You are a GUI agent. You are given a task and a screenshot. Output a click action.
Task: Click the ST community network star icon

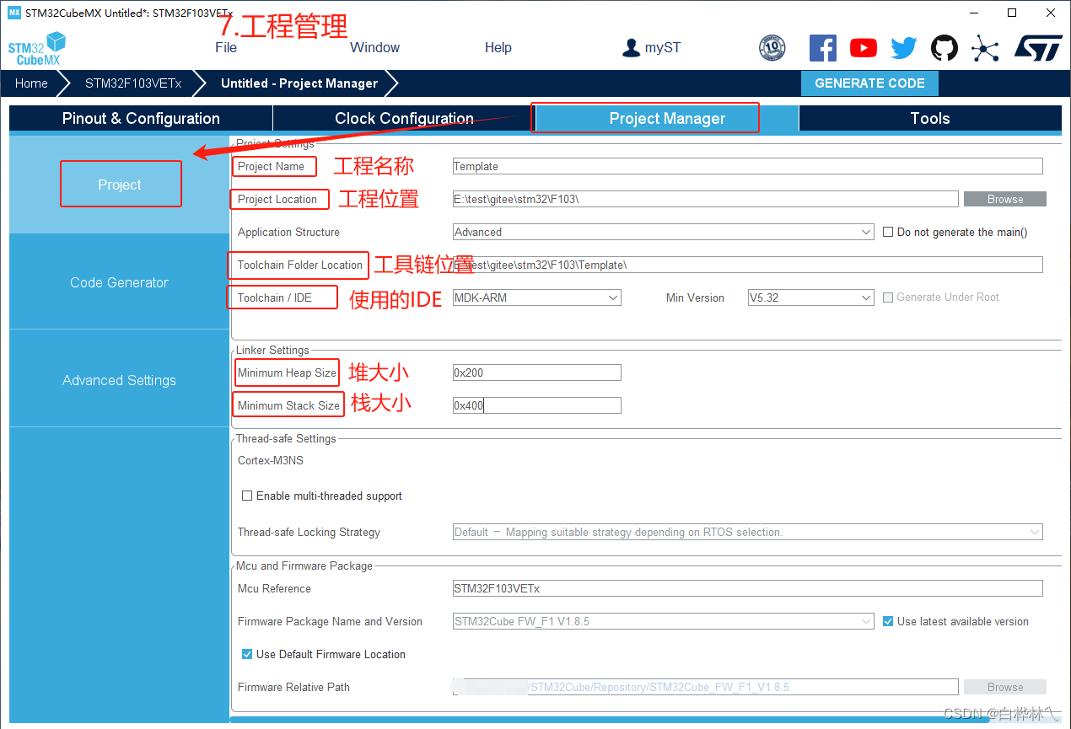coord(984,48)
